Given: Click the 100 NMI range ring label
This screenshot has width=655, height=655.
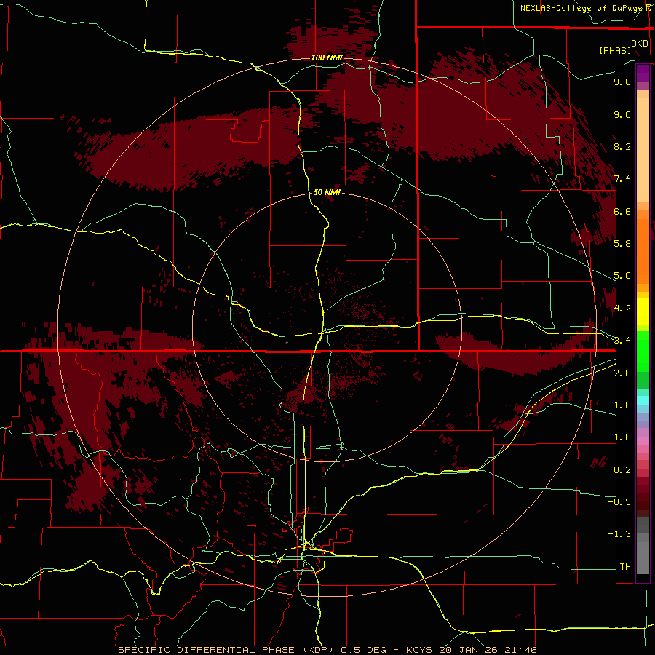Looking at the screenshot, I should pos(327,57).
